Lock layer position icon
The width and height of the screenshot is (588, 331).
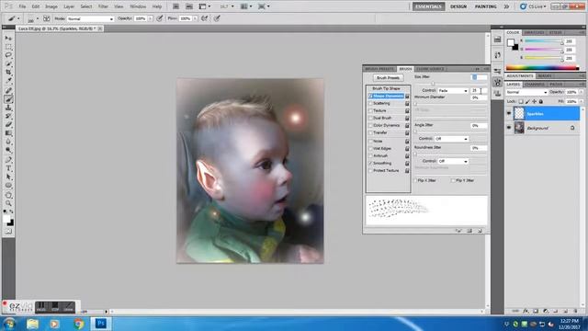(535, 102)
